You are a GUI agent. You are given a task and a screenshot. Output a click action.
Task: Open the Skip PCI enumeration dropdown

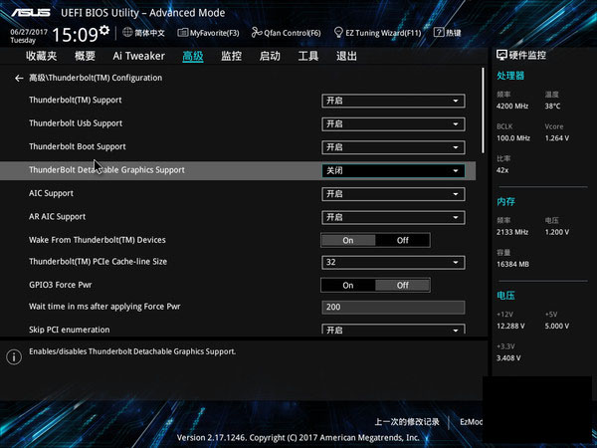click(393, 330)
